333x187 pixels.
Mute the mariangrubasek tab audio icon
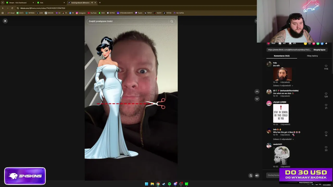click(92, 3)
